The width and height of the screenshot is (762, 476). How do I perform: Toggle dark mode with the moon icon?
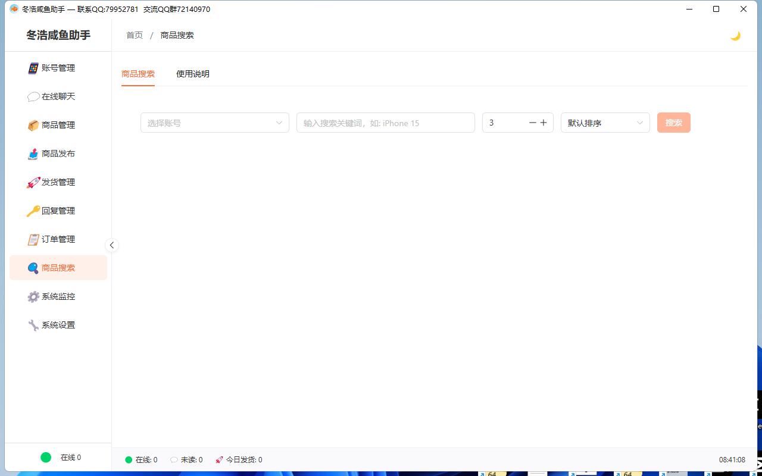(735, 36)
